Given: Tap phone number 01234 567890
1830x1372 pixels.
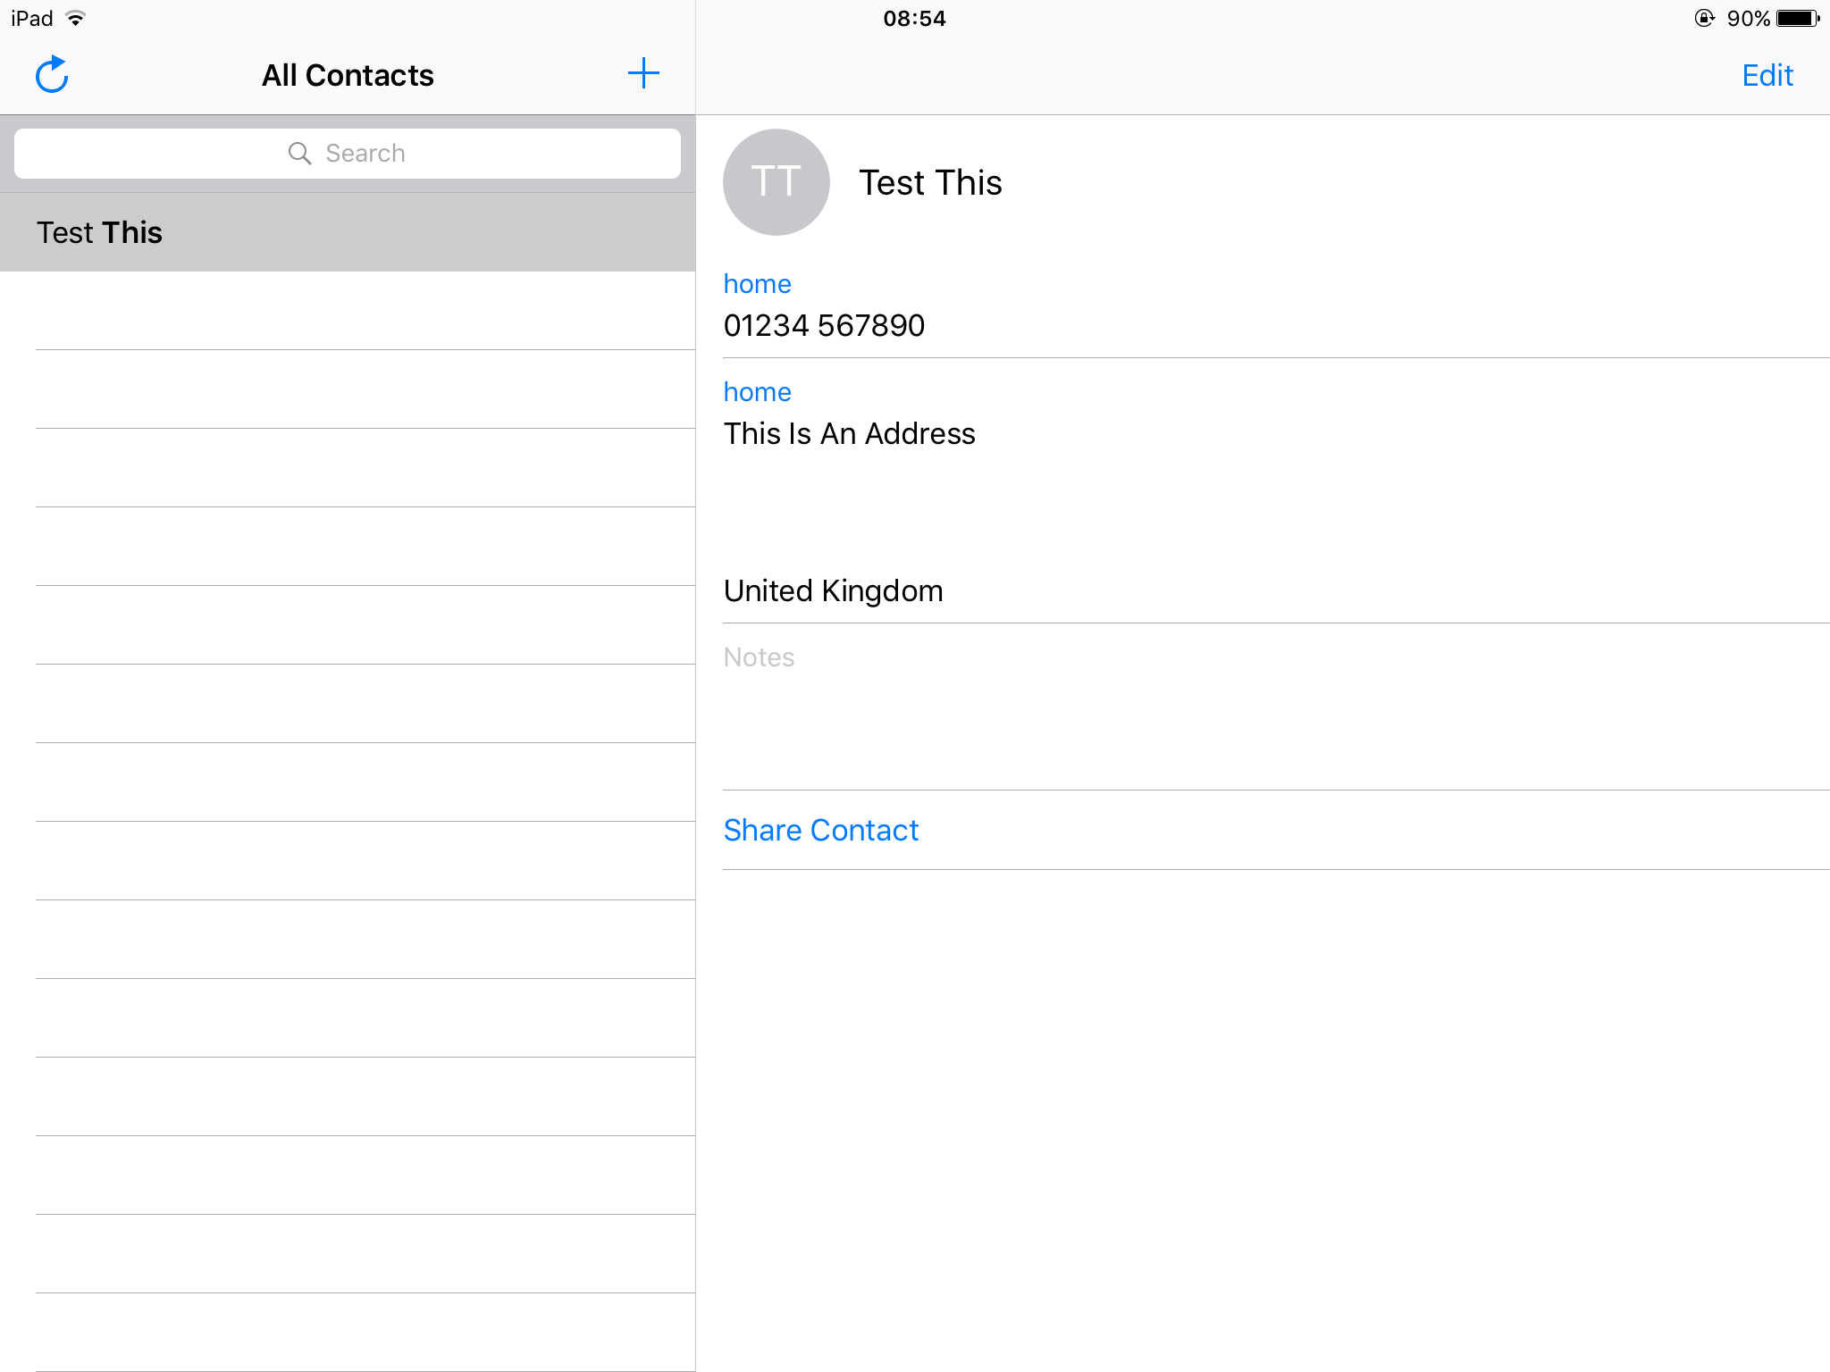Looking at the screenshot, I should coord(824,325).
